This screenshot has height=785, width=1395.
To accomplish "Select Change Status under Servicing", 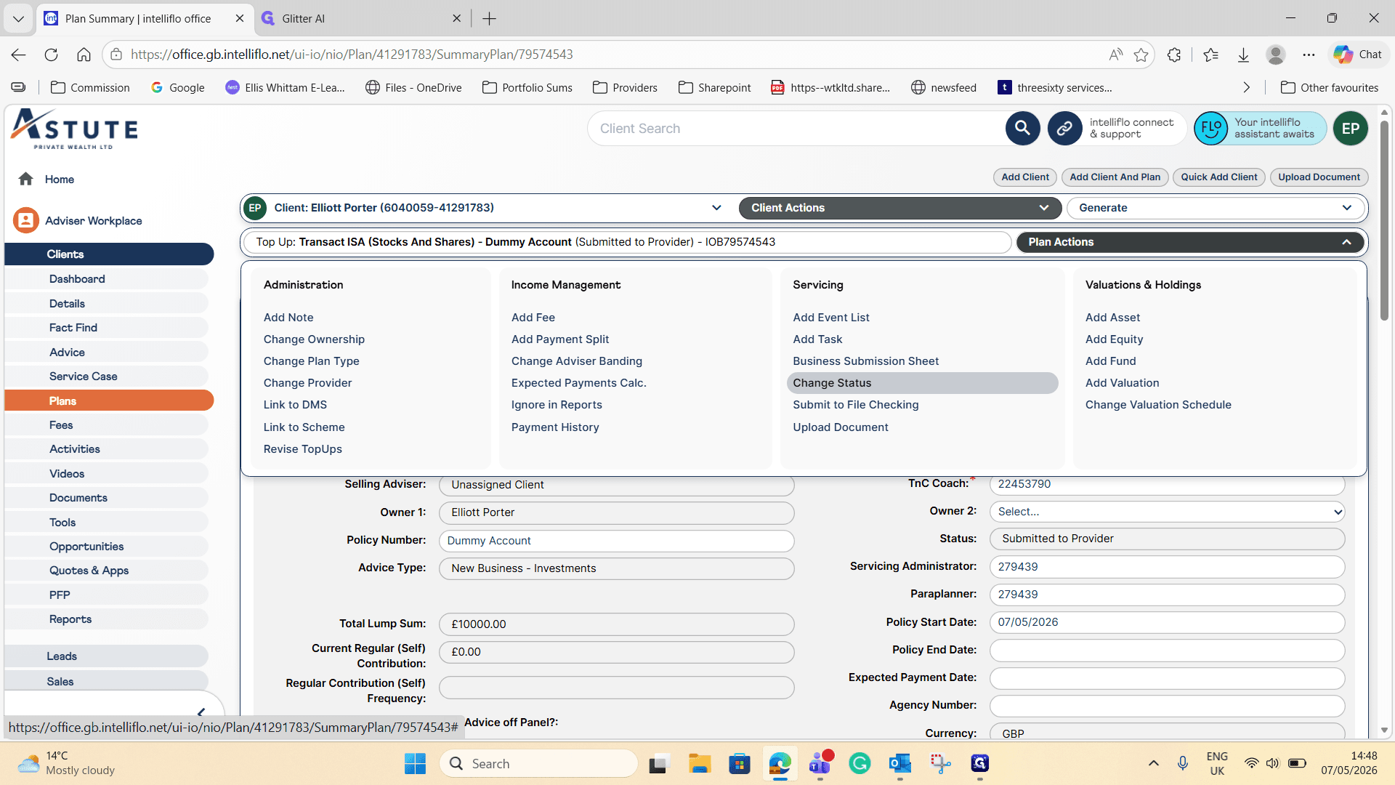I will tap(922, 383).
